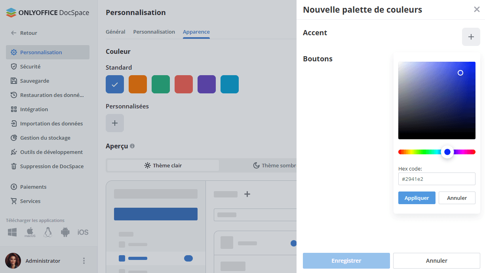The height and width of the screenshot is (273, 485).
Task: Click the Windows app download icon
Action: pos(12,232)
